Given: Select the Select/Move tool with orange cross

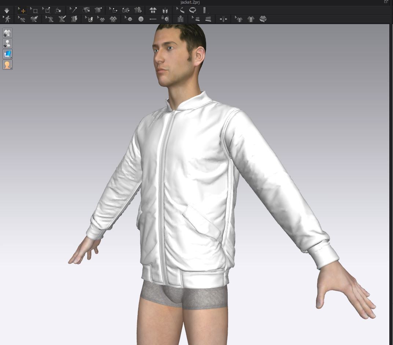Looking at the screenshot, I should (x=22, y=11).
